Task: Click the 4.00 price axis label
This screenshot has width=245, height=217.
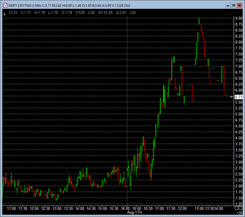Action: click(239, 138)
